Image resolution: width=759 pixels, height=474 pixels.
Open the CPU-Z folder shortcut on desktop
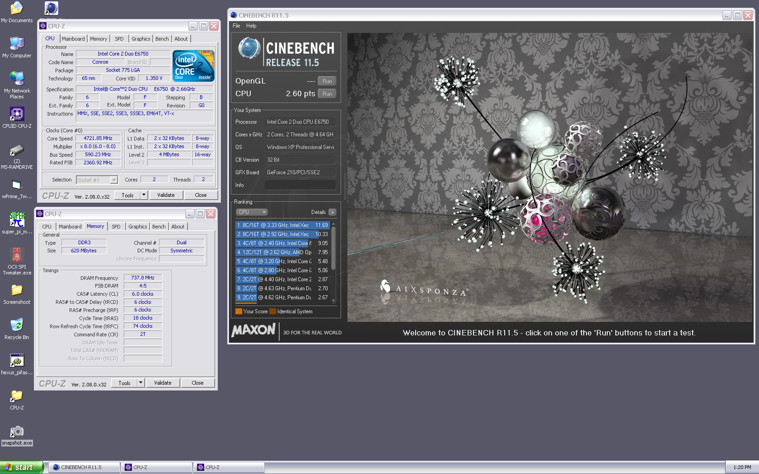17,400
